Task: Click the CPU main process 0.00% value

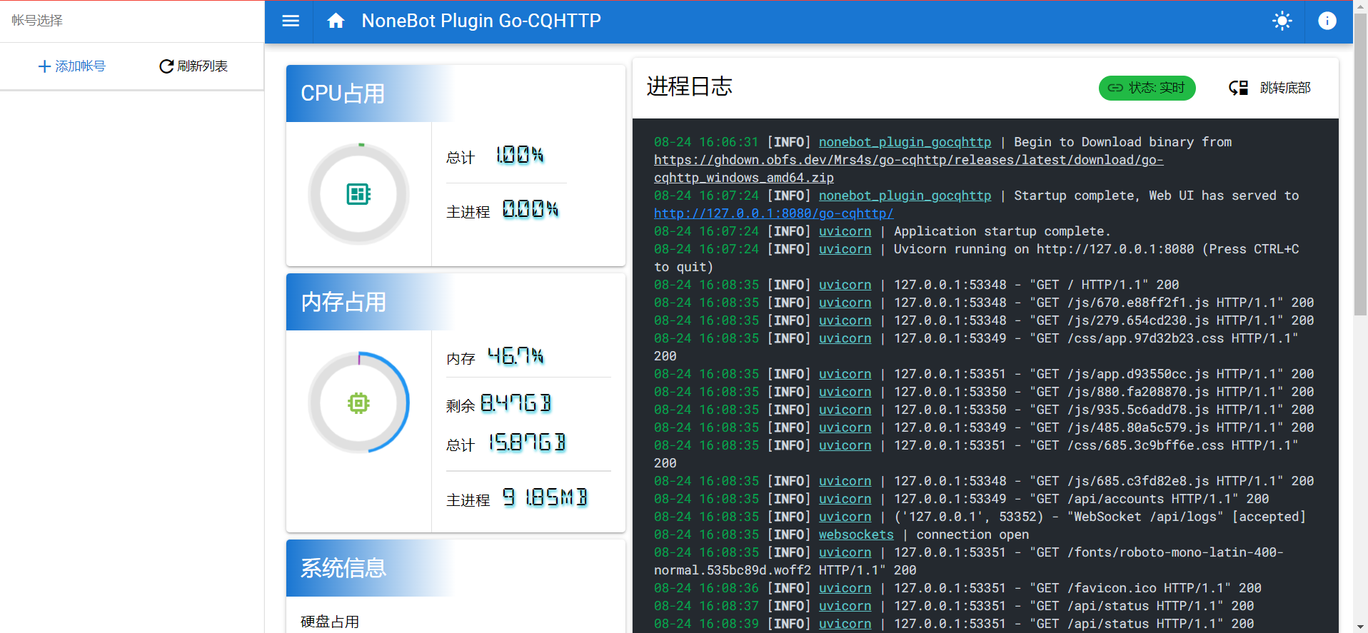Action: tap(530, 209)
